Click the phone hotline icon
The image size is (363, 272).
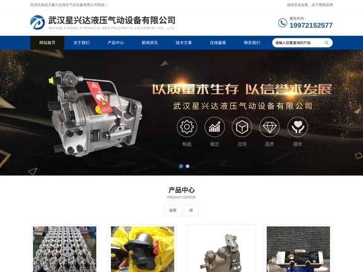point(282,23)
